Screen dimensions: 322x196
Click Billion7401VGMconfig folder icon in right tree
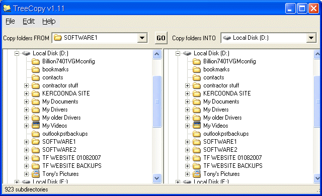pos(197,61)
